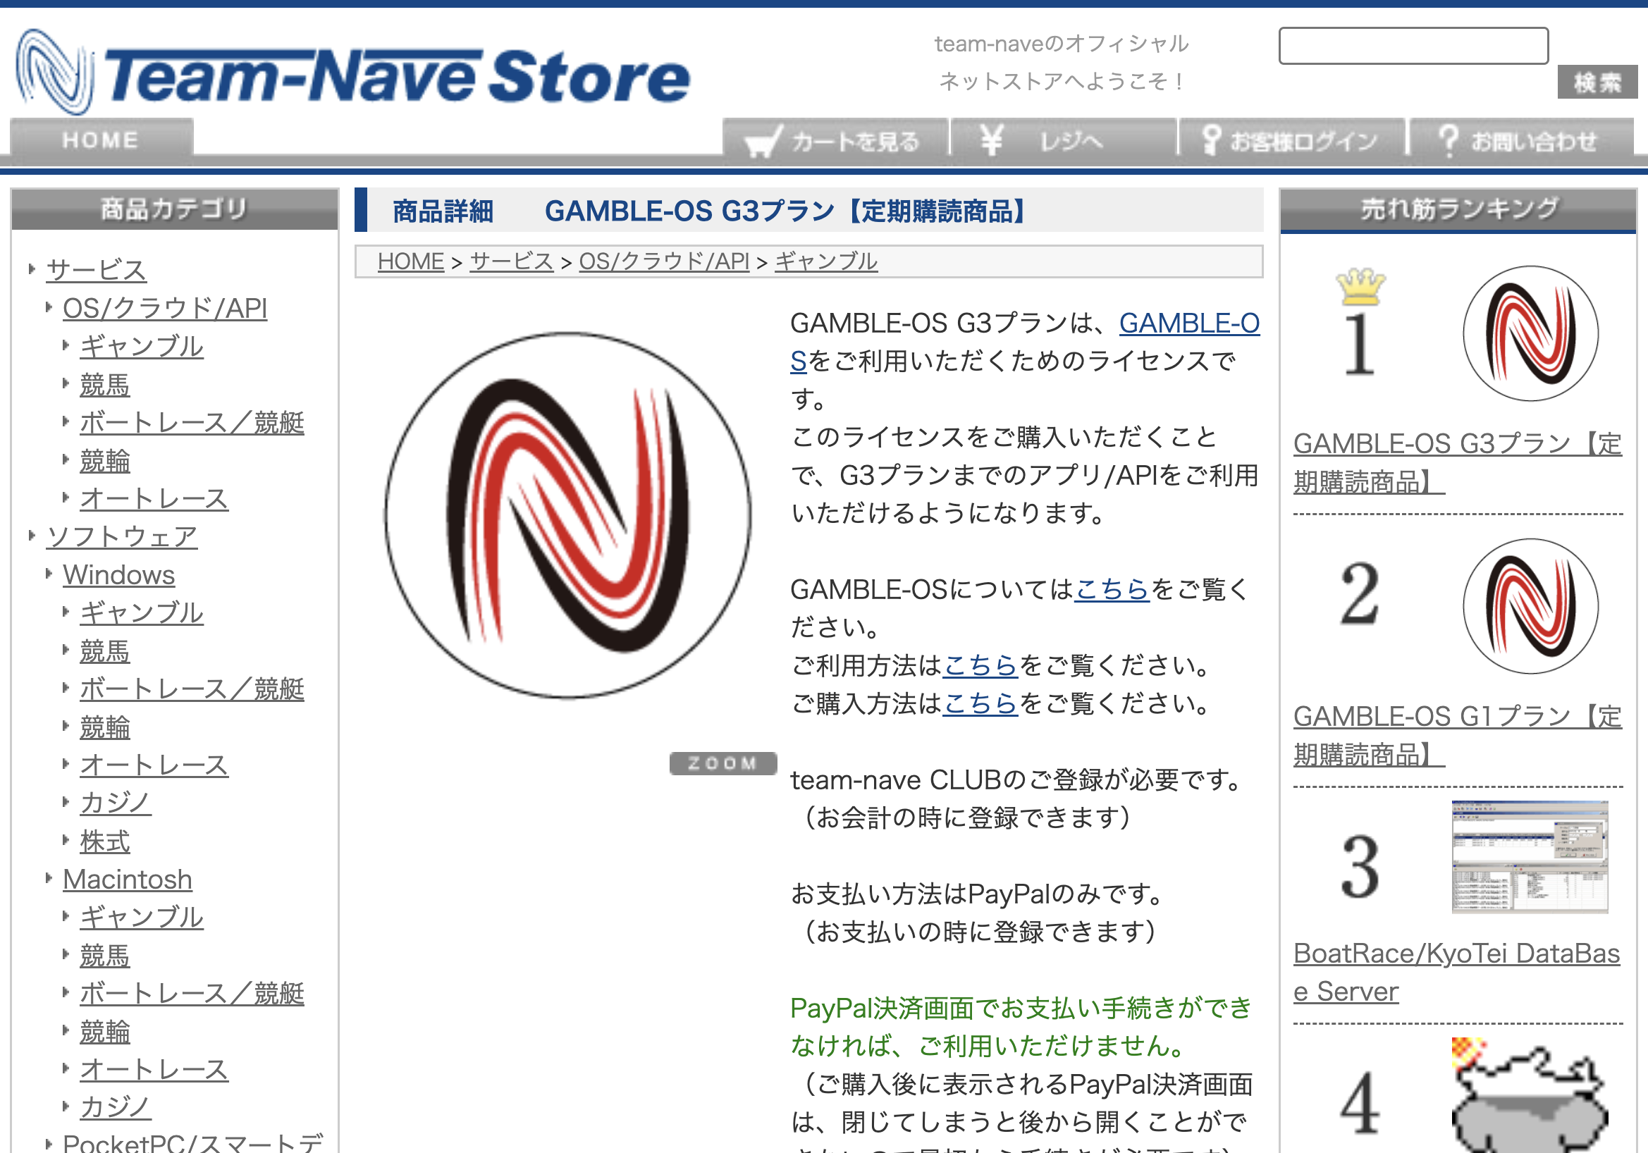Click the arrow bullet beside OS/クラウド/API
The height and width of the screenshot is (1153, 1648).
pos(48,307)
